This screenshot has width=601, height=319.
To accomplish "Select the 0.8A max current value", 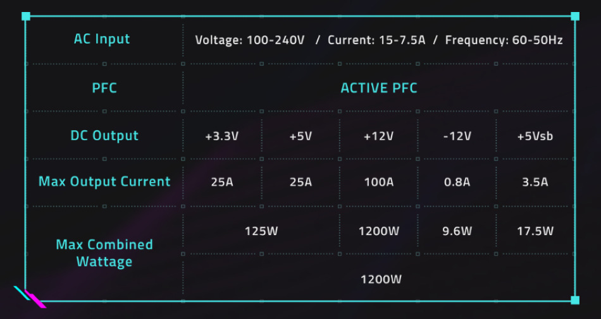I will (457, 183).
